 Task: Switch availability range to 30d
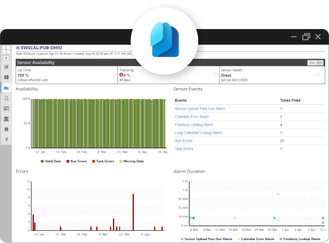click(312, 63)
